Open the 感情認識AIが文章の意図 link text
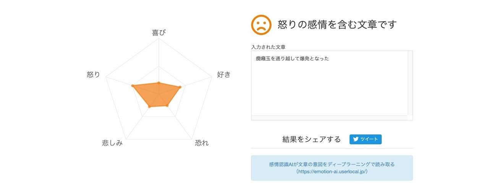Image resolution: width=489 pixels, height=192 pixels. pyautogui.click(x=332, y=164)
